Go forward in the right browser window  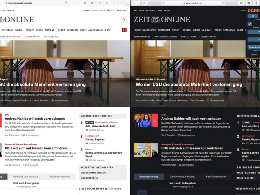click(x=138, y=3)
